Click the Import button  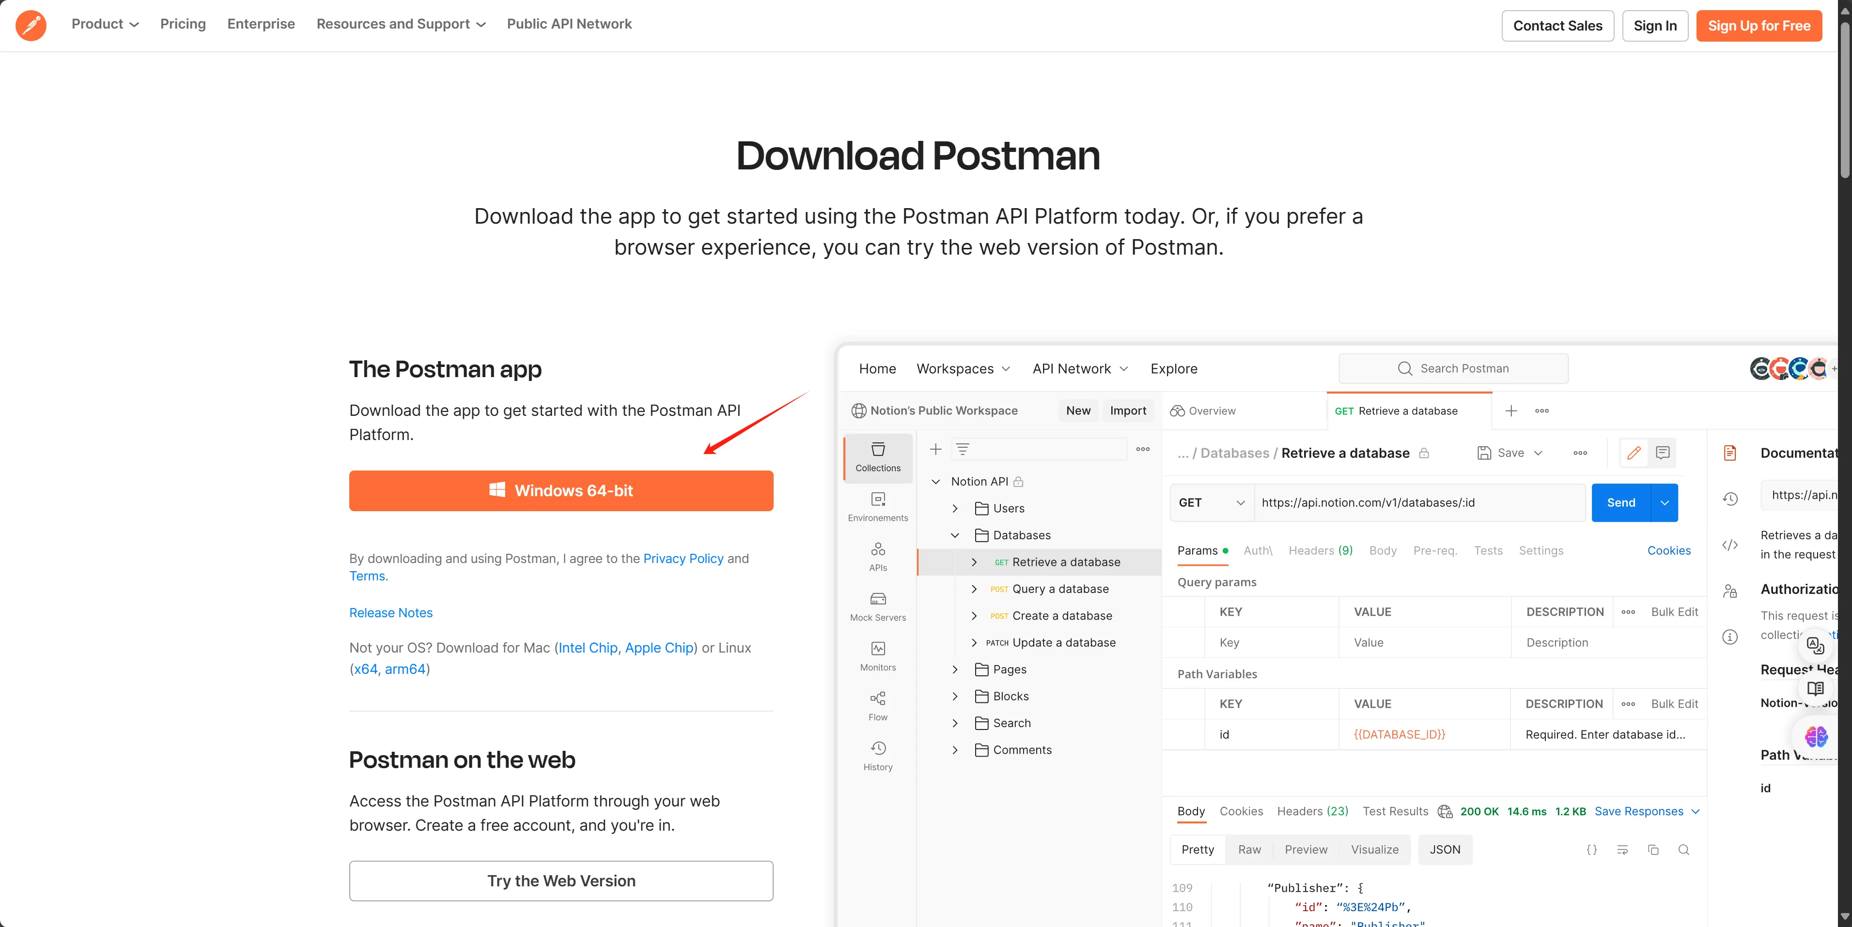tap(1128, 411)
